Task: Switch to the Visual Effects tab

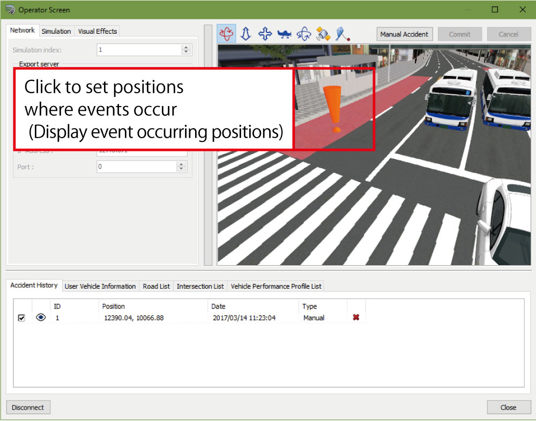Action: tap(97, 31)
